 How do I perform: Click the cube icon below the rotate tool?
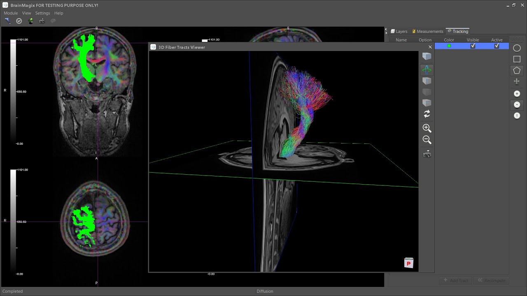point(427,81)
